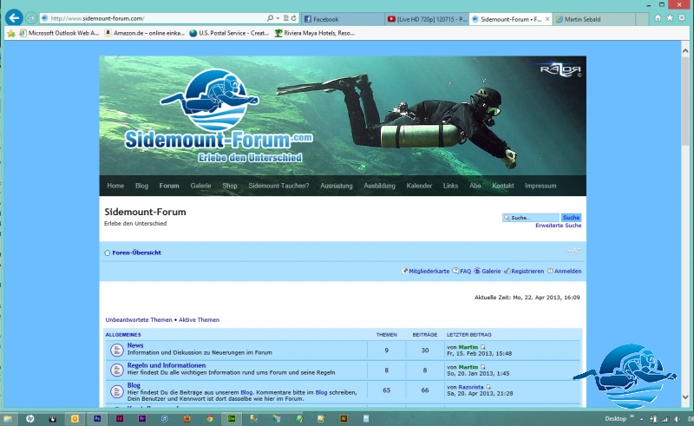Screen dimensions: 694x426
Task: Open Favorites star icon in browser toolbar
Action: pyautogui.click(x=670, y=17)
